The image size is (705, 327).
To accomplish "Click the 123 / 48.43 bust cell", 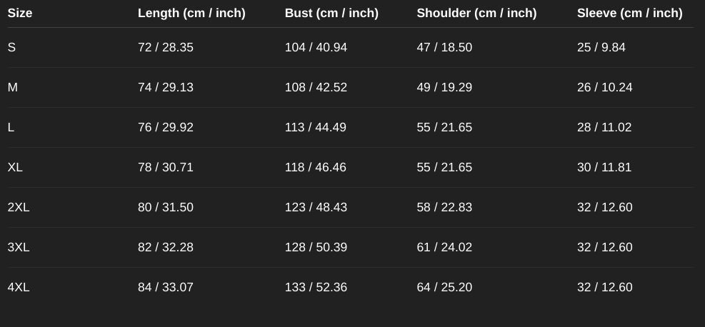I will pyautogui.click(x=316, y=207).
